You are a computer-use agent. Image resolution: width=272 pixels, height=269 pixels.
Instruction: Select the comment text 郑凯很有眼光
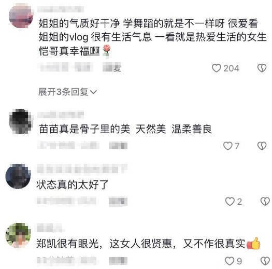[67, 244]
